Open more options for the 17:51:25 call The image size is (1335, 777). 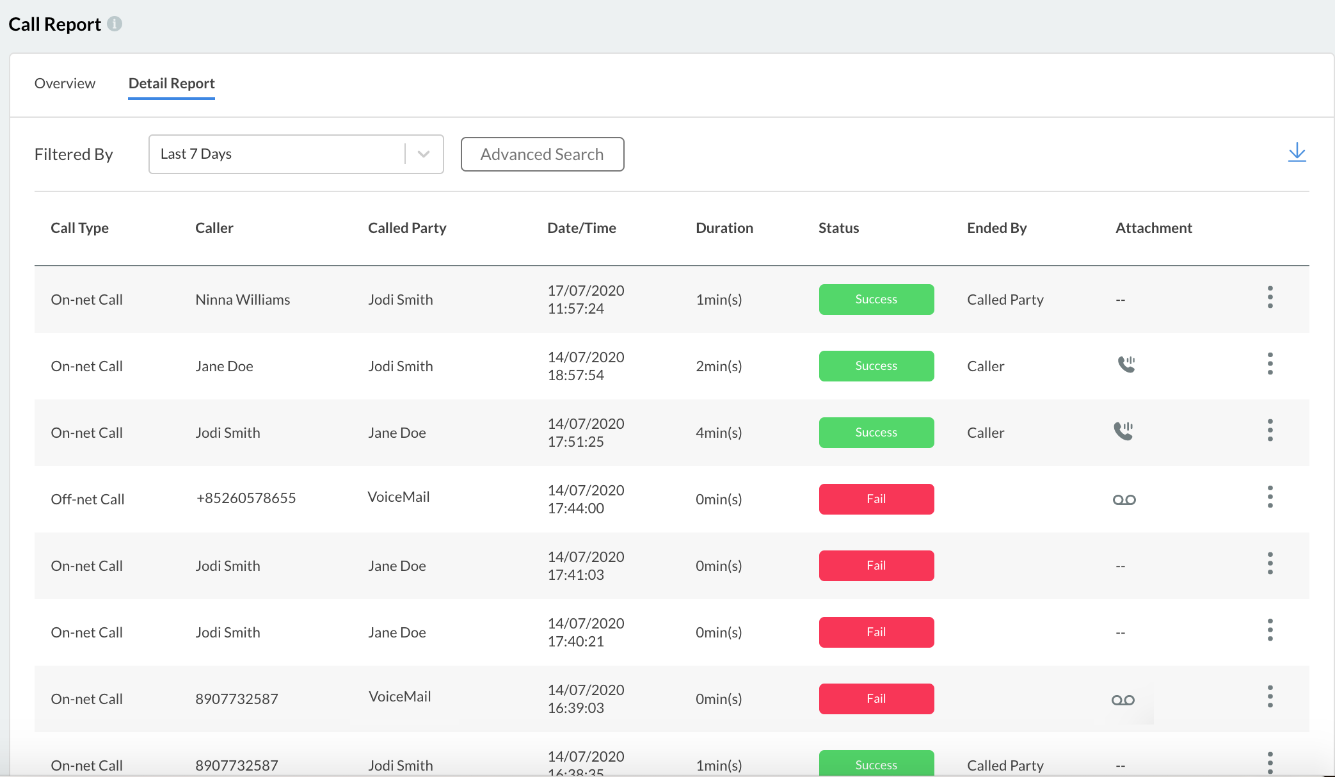[1270, 430]
